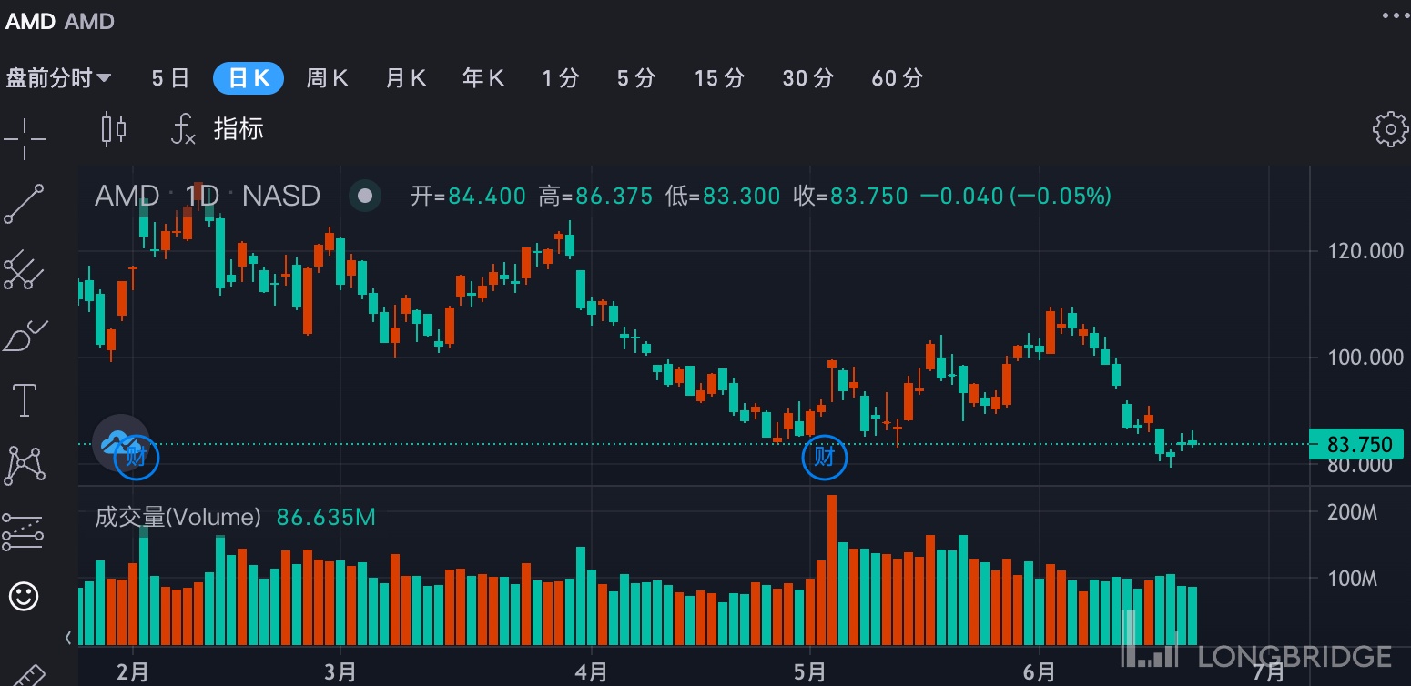Screen dimensions: 1411x686
Task: Collapse the drawing toolbar chevron
Action: (69, 638)
